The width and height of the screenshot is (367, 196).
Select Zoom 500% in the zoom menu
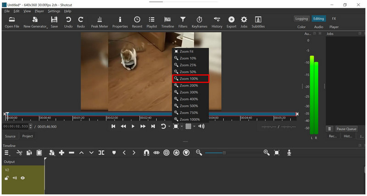coord(190,106)
